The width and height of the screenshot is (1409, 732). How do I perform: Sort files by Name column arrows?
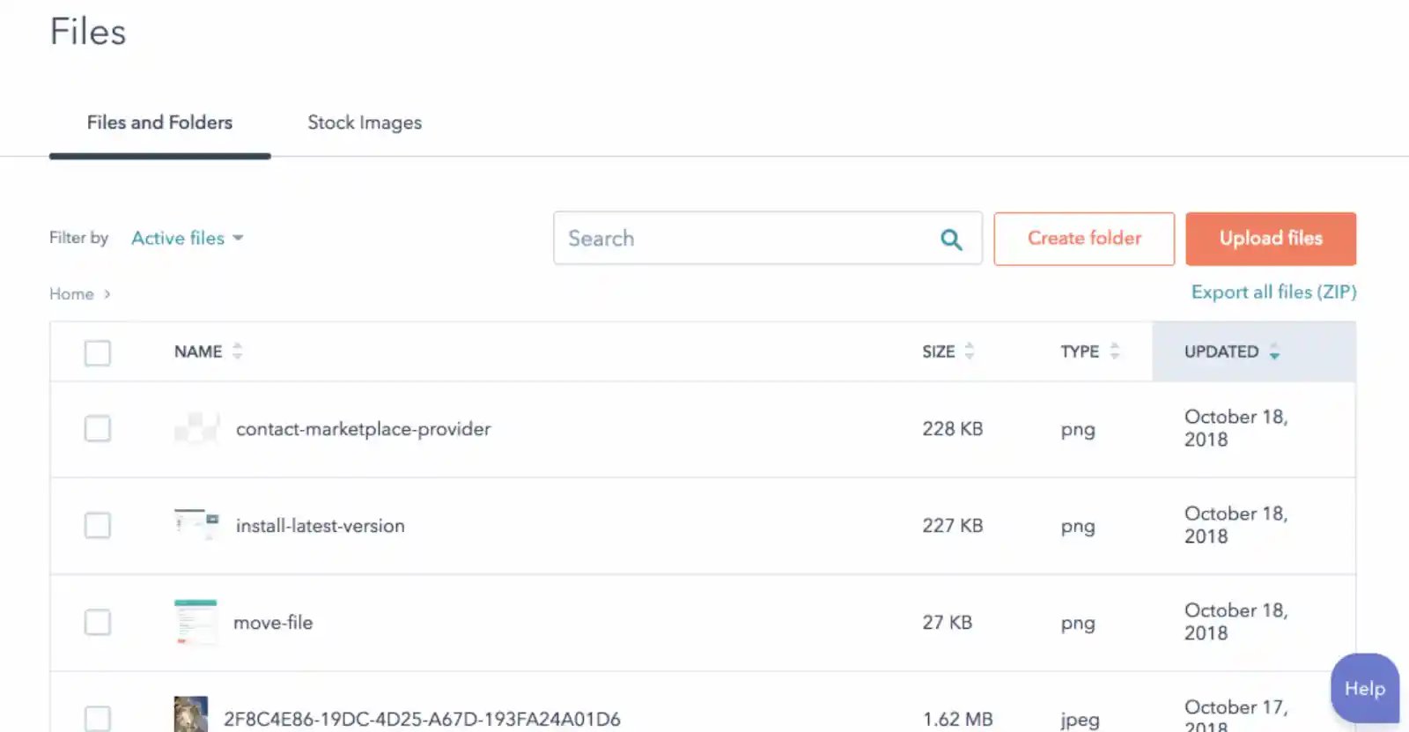coord(237,351)
